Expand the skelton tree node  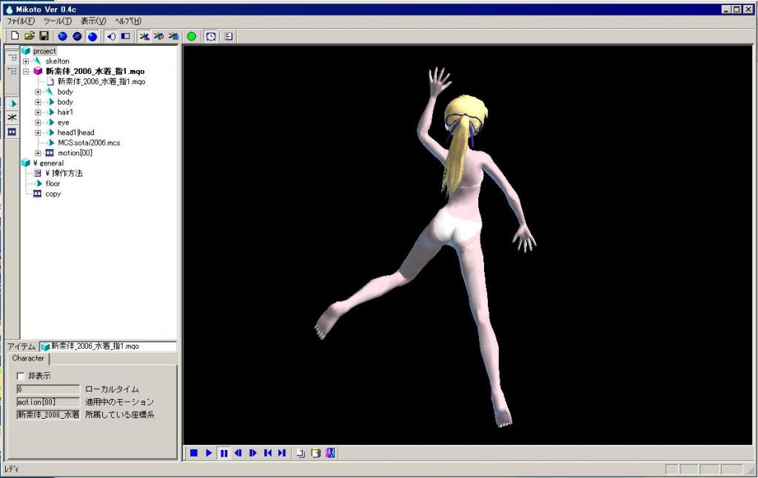click(26, 61)
